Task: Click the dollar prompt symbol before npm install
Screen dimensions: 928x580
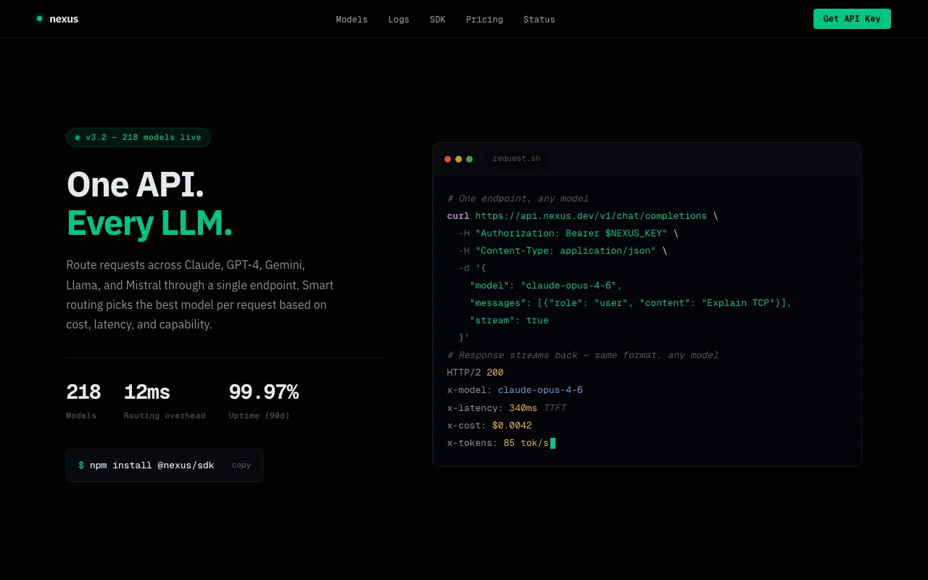Action: (80, 465)
